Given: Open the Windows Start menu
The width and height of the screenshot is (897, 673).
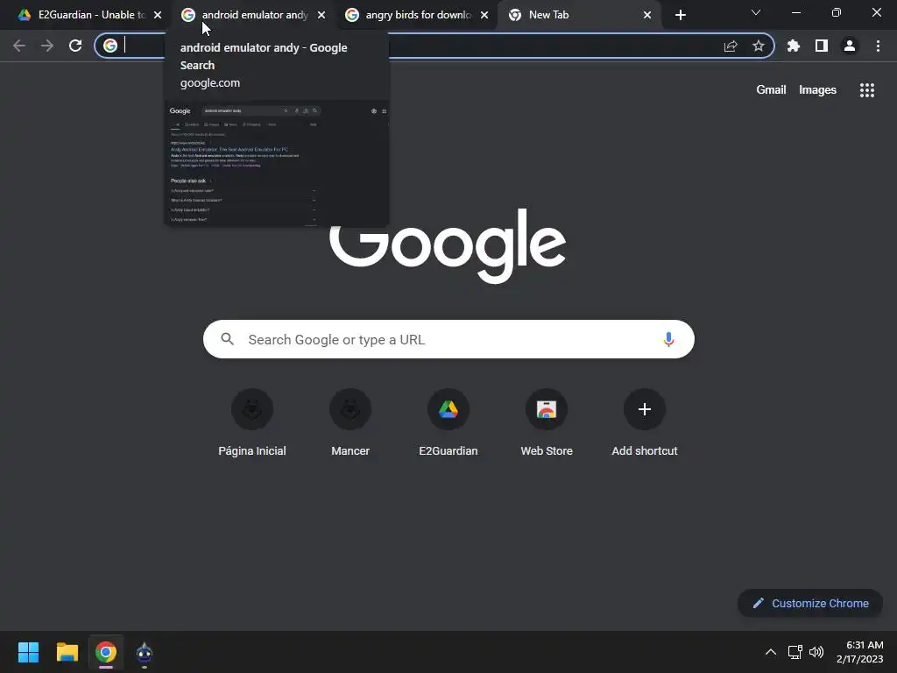Looking at the screenshot, I should (x=28, y=652).
